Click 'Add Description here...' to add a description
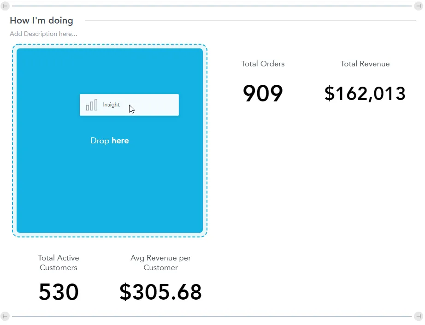Image resolution: width=425 pixels, height=325 pixels. pos(43,34)
